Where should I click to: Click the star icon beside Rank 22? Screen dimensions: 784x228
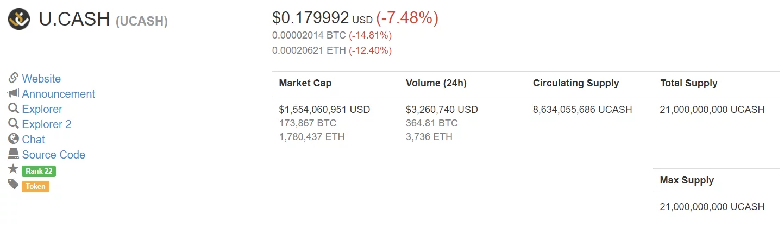tap(14, 169)
